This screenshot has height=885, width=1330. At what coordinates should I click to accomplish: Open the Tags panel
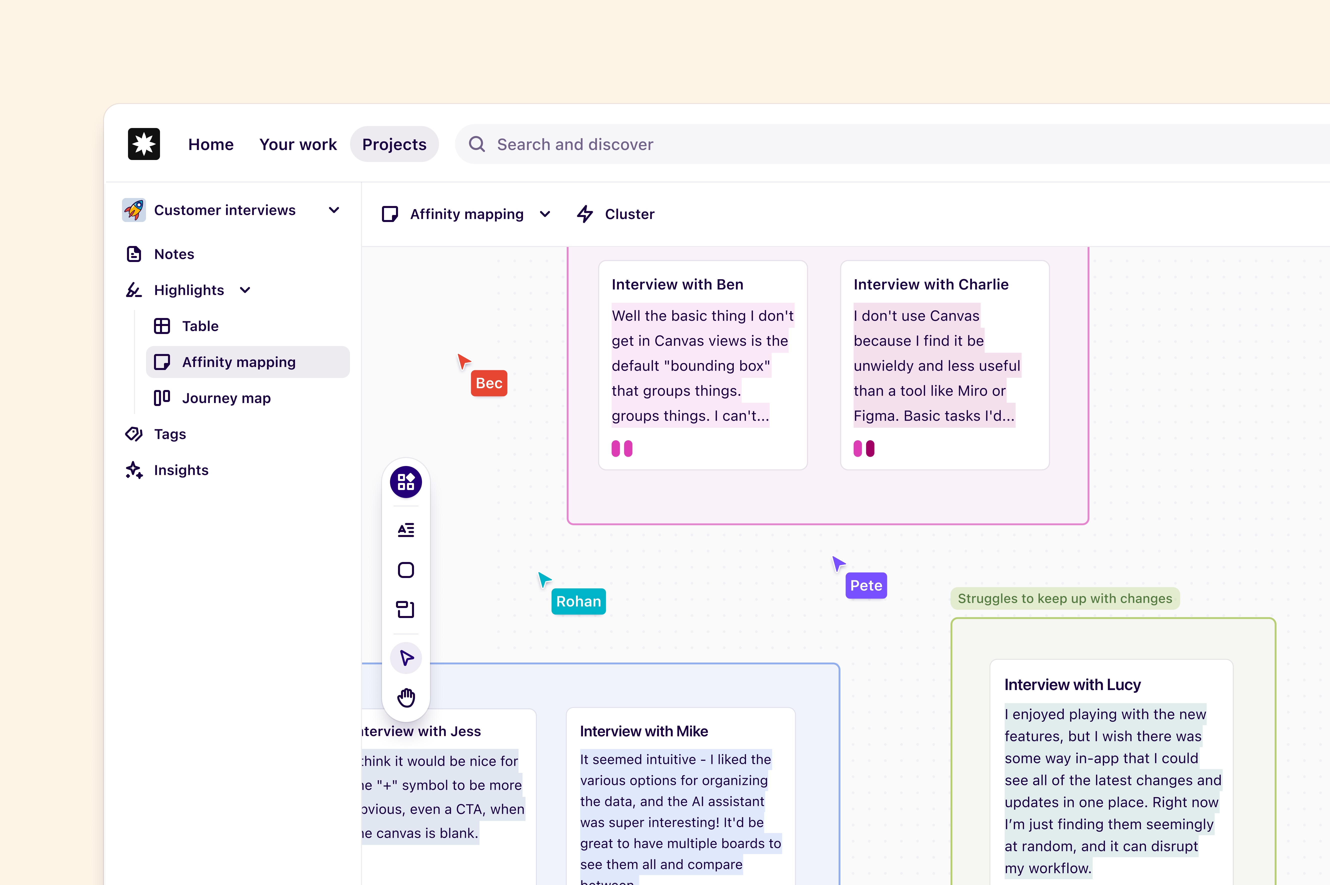coord(170,433)
